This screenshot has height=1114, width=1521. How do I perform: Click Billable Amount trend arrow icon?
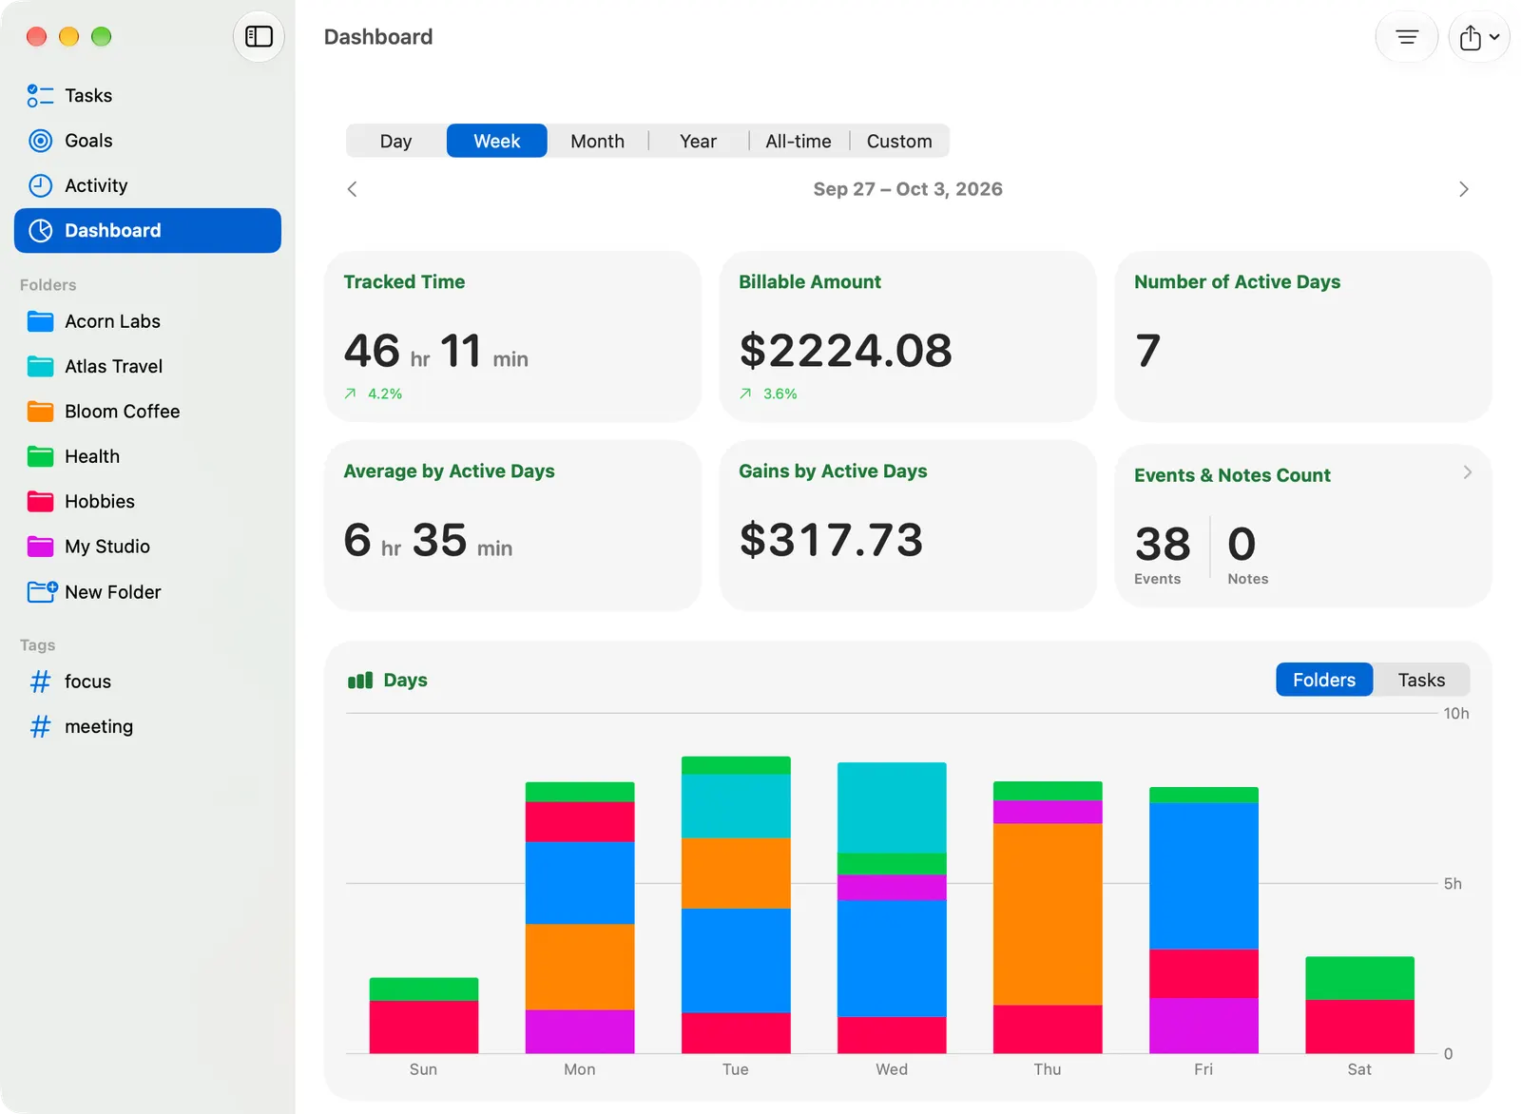(x=745, y=394)
